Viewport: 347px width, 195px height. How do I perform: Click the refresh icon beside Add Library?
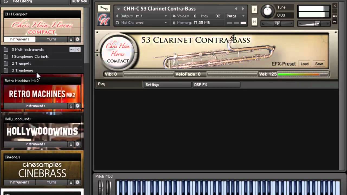6,1
